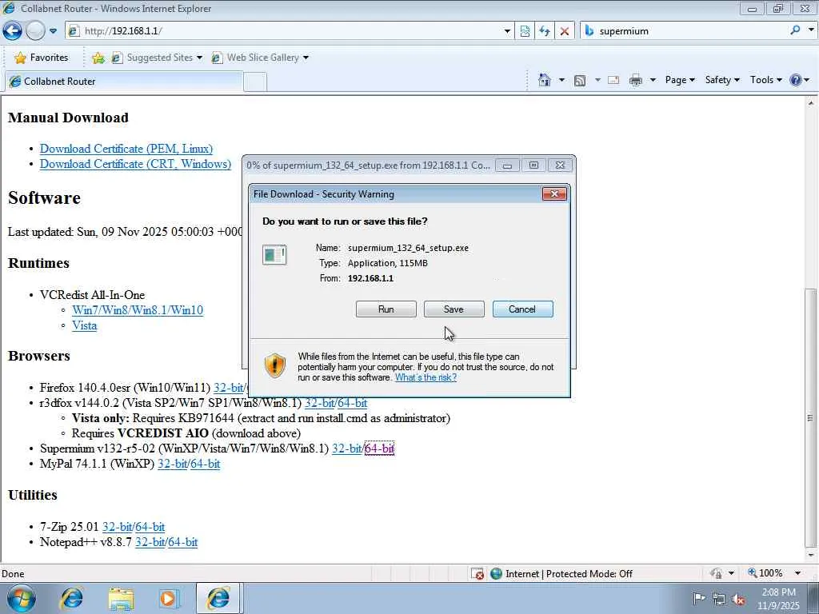Open the Favorites star button
The height and width of the screenshot is (614, 819).
[42, 58]
